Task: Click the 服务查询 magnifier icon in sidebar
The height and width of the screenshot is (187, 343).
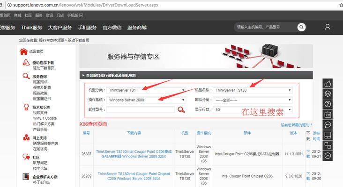Action: 26,76
